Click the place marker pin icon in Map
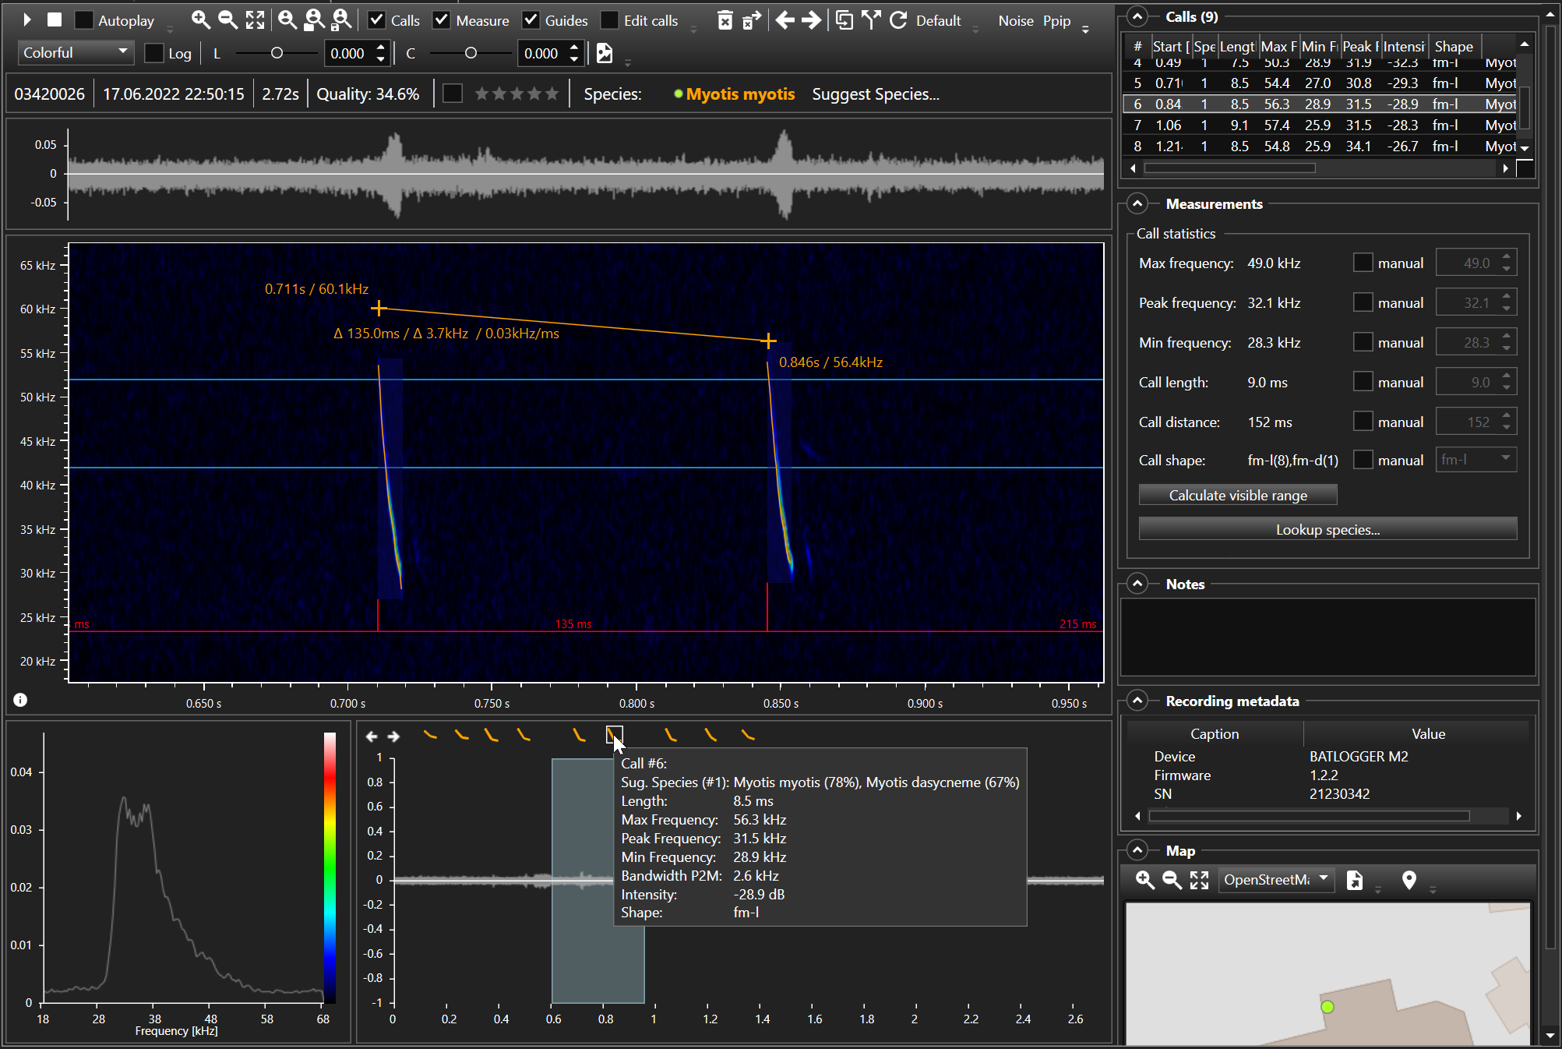Screen dimensions: 1562x1049 tap(1409, 880)
